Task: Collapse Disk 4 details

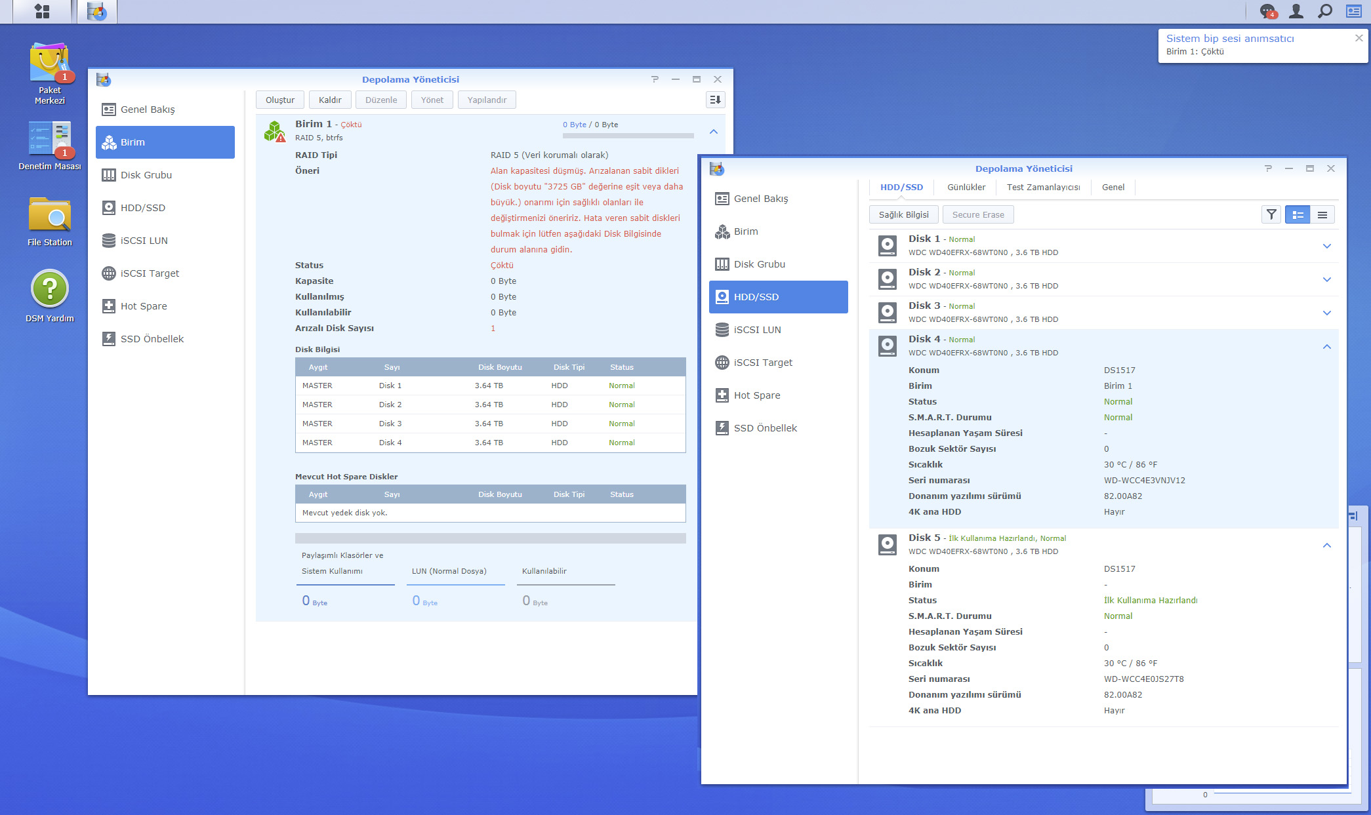Action: pyautogui.click(x=1326, y=346)
